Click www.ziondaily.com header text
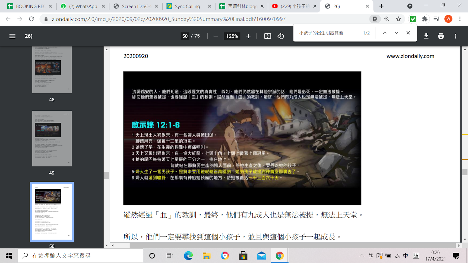Image resolution: width=468 pixels, height=263 pixels. [x=410, y=56]
